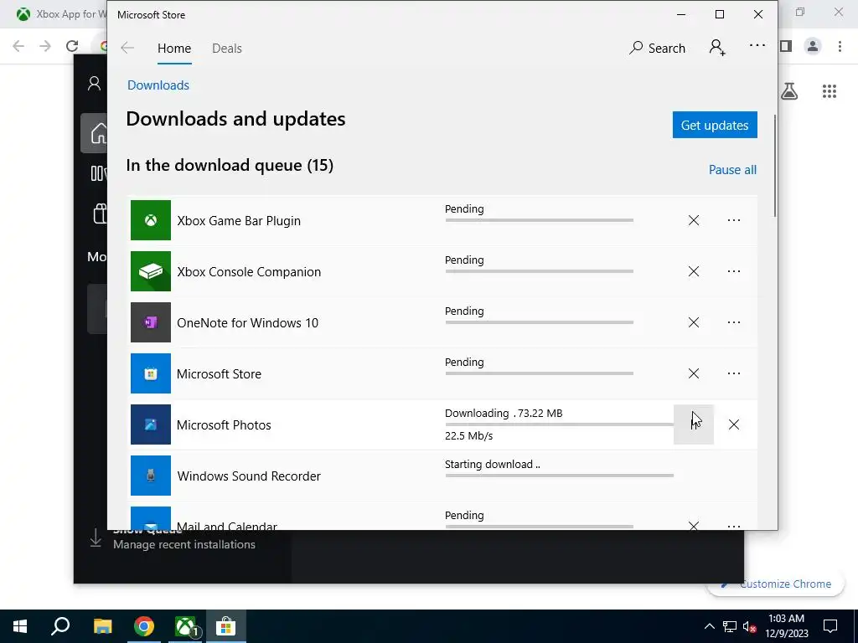Click Pause all link
Viewport: 858px width, 643px height.
tap(732, 170)
